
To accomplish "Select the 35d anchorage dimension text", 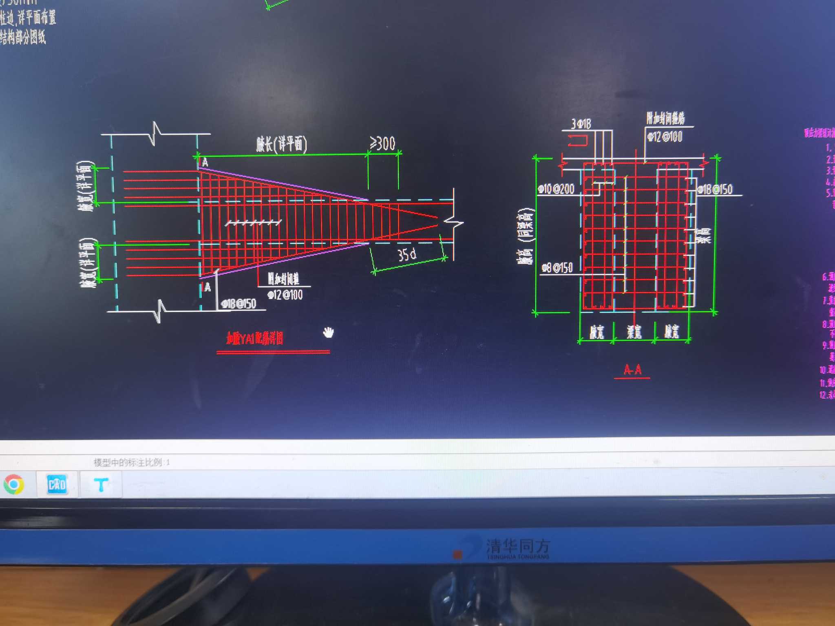I will [x=407, y=255].
